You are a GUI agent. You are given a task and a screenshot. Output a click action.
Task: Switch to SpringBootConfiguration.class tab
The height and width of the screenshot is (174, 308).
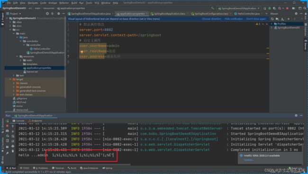point(209,14)
